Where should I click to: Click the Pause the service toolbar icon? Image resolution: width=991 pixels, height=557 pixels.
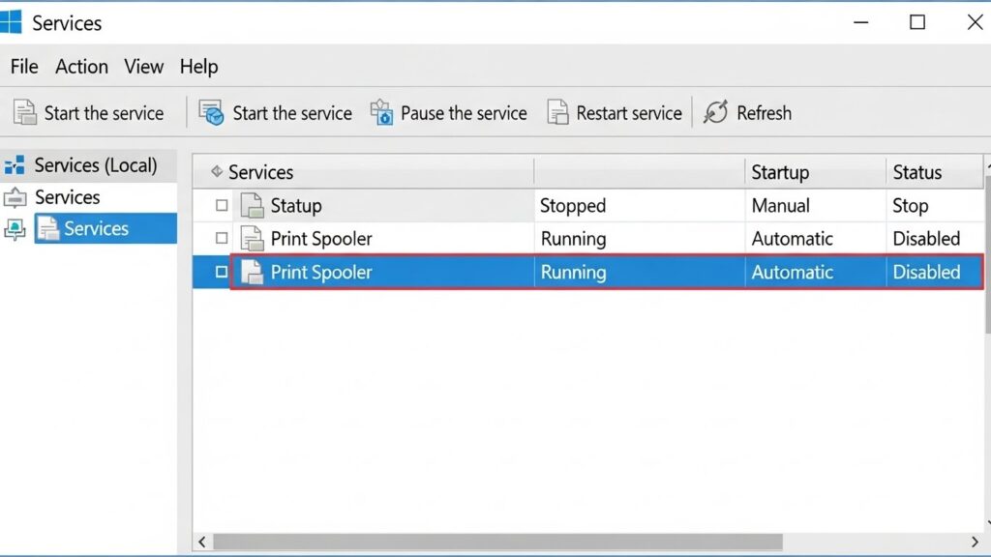[x=381, y=112]
